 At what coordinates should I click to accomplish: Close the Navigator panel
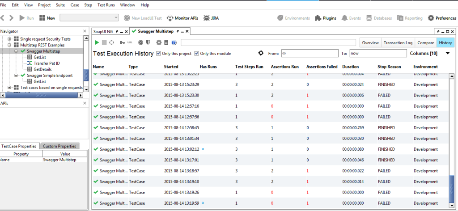point(85,31)
